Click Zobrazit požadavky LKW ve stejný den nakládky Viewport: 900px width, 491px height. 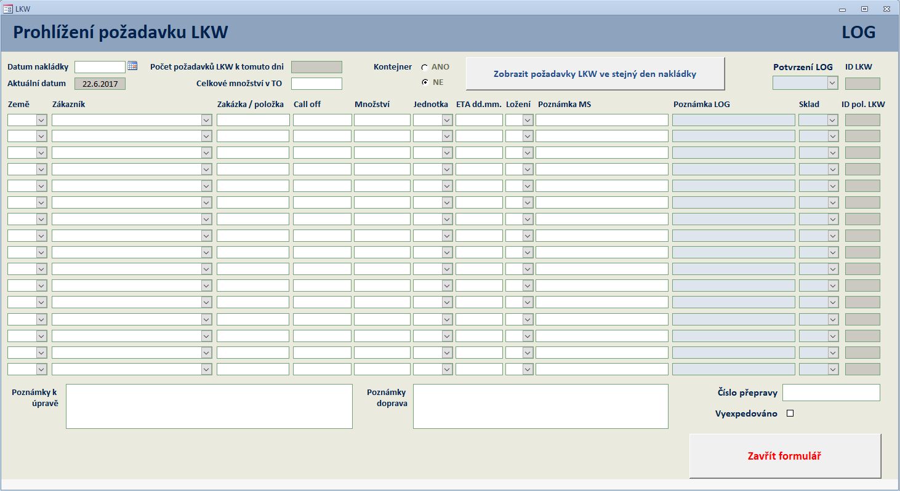tap(595, 74)
